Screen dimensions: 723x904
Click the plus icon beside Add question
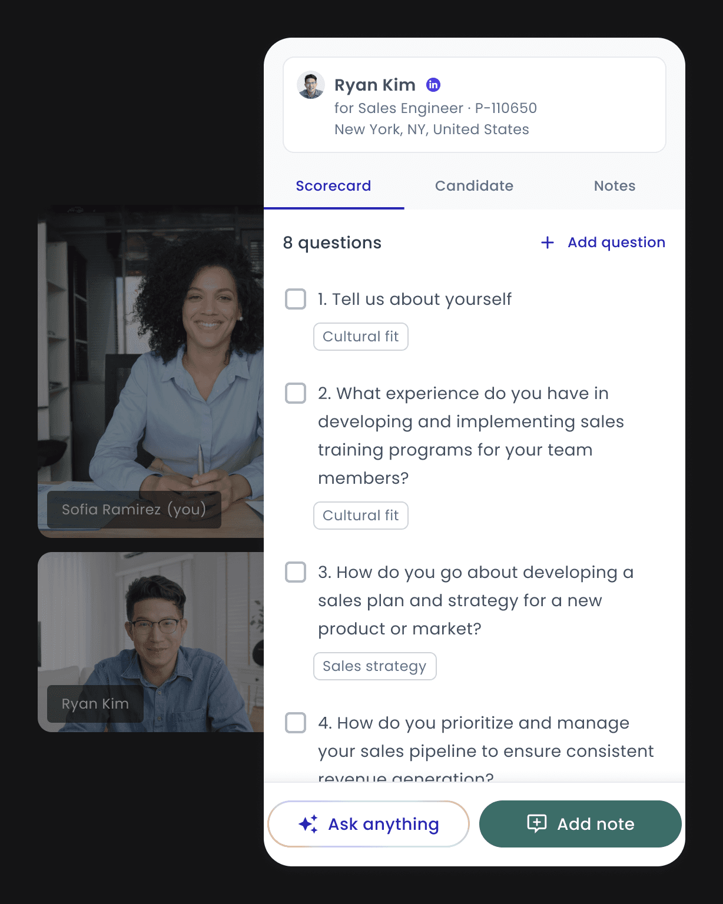pyautogui.click(x=548, y=242)
